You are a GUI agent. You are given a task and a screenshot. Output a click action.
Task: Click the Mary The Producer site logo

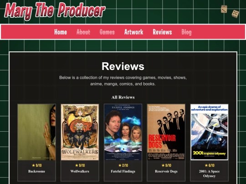click(55, 11)
